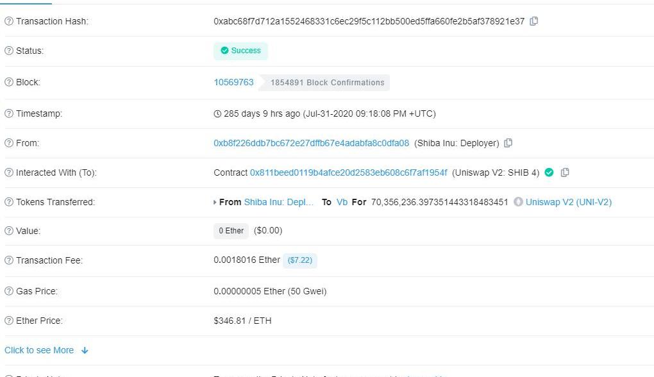Image resolution: width=654 pixels, height=377 pixels.
Task: Copy the transaction hash to clipboard
Action: pos(533,21)
